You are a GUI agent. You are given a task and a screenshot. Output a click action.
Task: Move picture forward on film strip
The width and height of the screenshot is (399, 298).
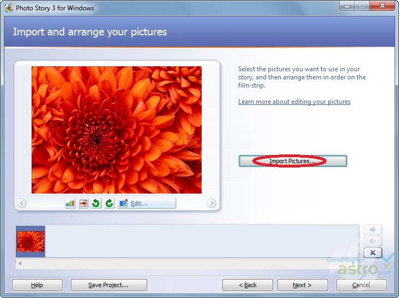[373, 229]
